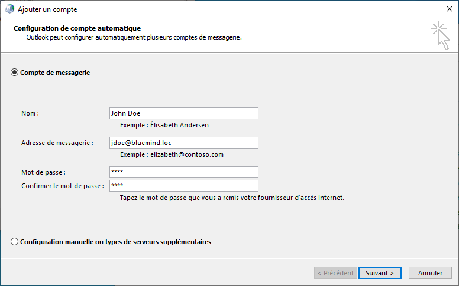The image size is (459, 286).
Task: Click the Exemple Élisabeth Andersen hint
Action: (164, 125)
